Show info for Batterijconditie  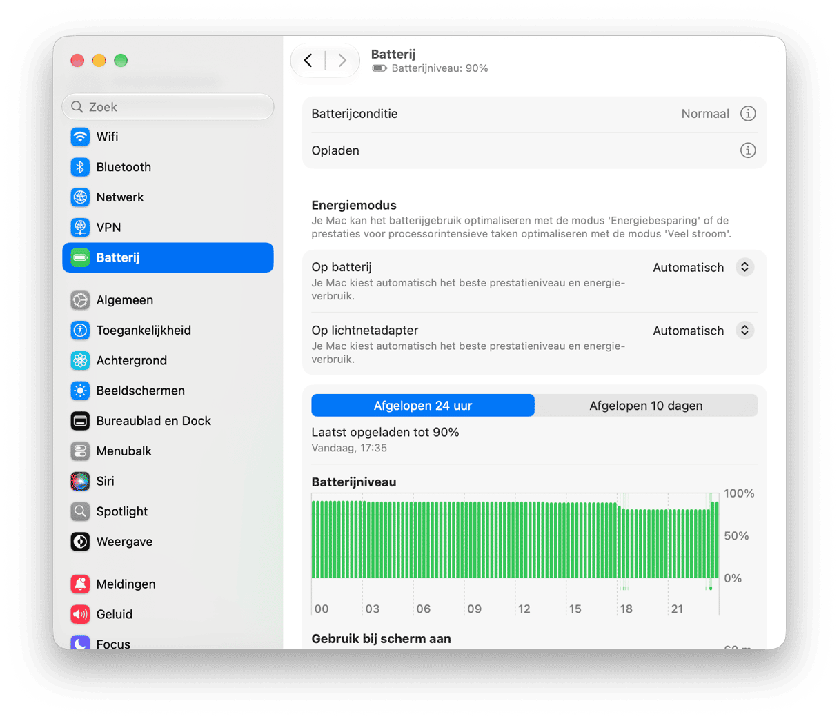tap(748, 114)
